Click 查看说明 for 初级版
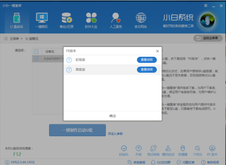Image resolution: width=226 pixels, height=165 pixels. [147, 60]
